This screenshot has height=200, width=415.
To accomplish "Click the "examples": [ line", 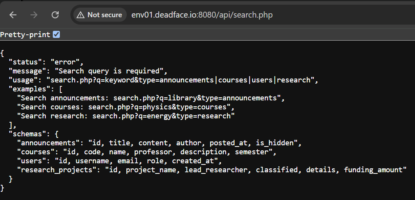I will pos(36,89).
